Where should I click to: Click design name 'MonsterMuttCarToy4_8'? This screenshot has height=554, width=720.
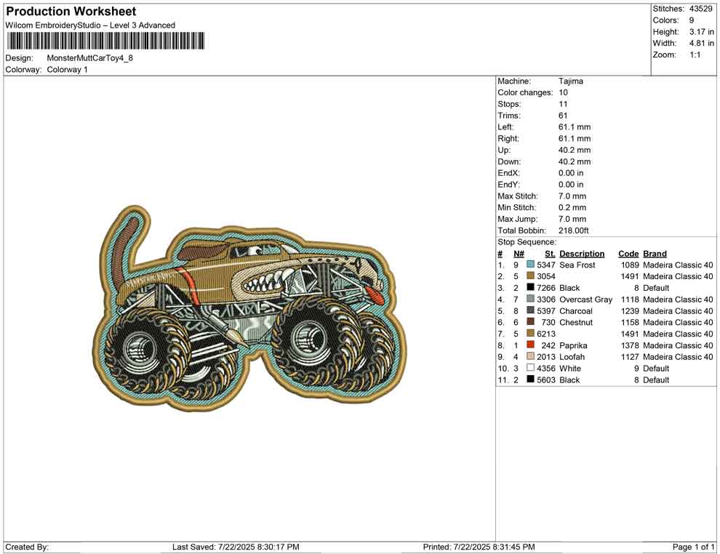[90, 58]
